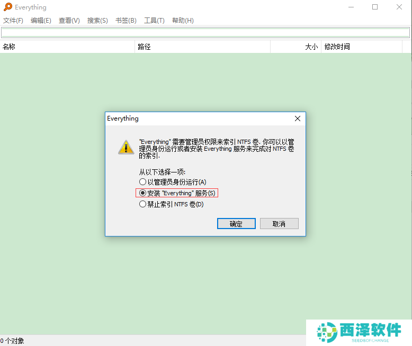Screen dimensions: 412x346
Task: Maximize the Everything main window
Action: (x=375, y=7)
